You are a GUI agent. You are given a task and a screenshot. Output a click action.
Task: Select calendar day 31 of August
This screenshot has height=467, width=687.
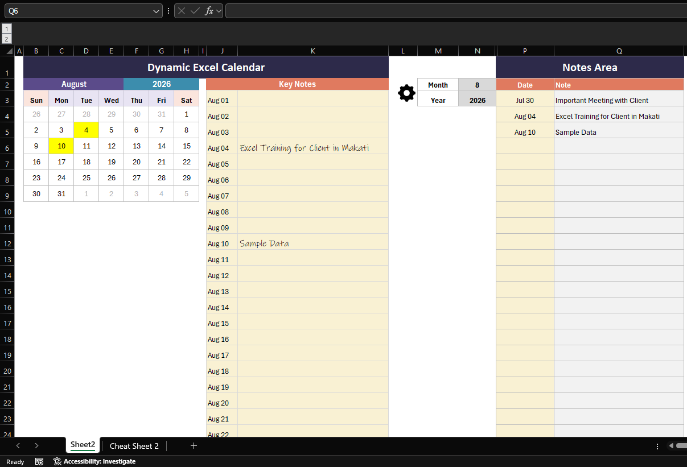point(61,193)
